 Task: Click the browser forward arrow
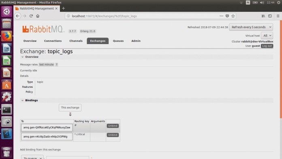click(x=24, y=16)
